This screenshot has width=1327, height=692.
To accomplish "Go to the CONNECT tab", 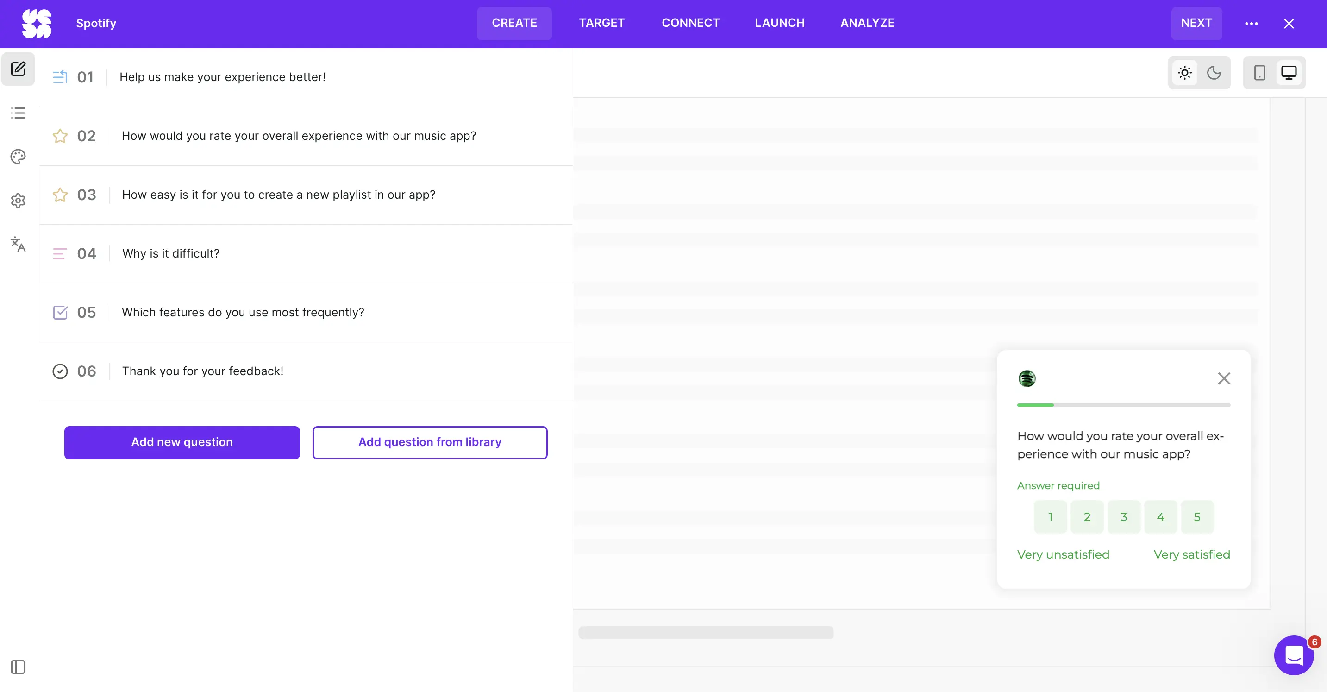I will tap(691, 23).
